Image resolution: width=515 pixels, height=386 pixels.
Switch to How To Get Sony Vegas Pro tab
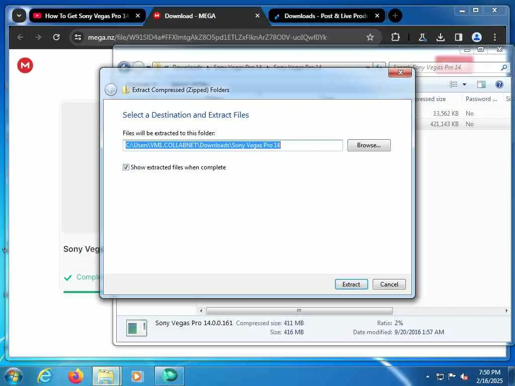[x=87, y=16]
